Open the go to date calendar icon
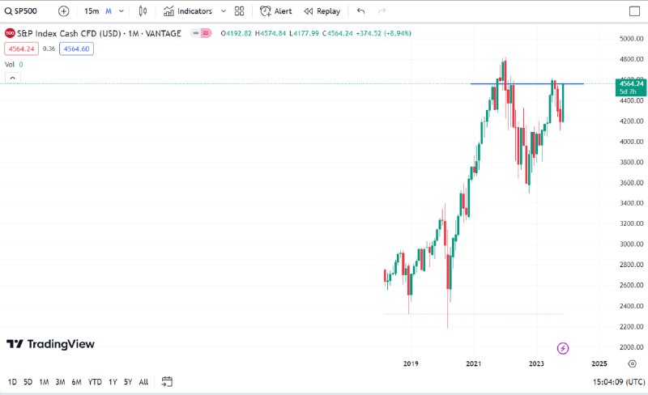The width and height of the screenshot is (648, 395). point(167,381)
